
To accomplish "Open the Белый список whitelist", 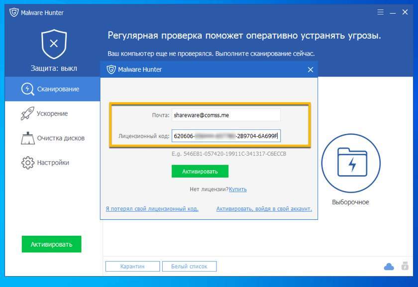I will [189, 267].
